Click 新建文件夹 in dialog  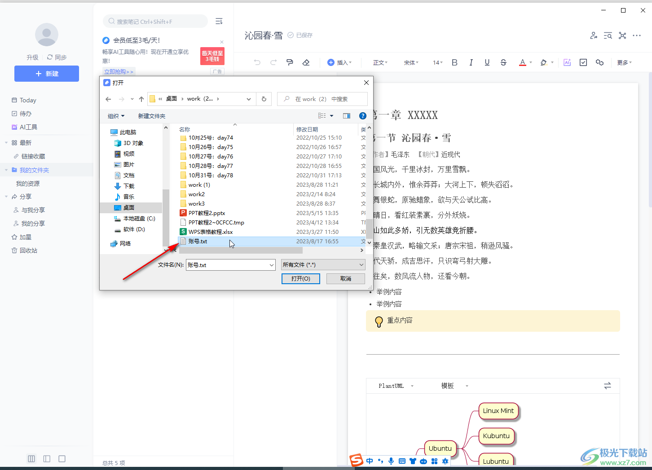point(151,116)
